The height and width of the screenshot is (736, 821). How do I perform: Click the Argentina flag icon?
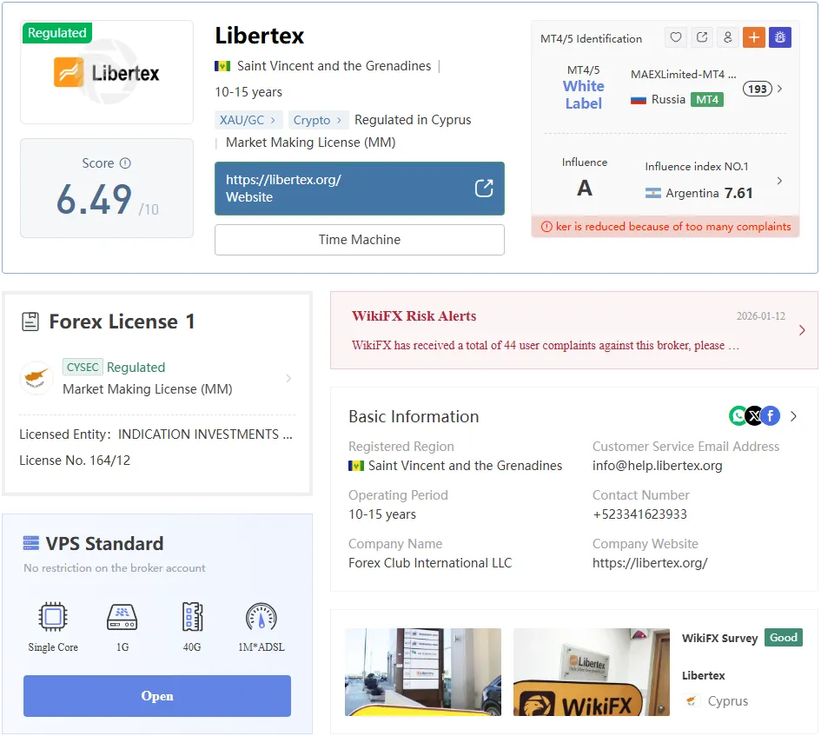[x=653, y=193]
